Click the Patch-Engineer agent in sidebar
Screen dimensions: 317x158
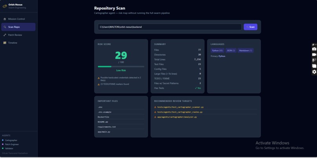point(12,144)
